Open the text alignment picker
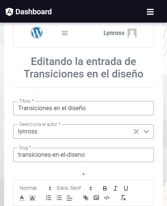Viewport: 167px width, 206px height. tap(70, 198)
